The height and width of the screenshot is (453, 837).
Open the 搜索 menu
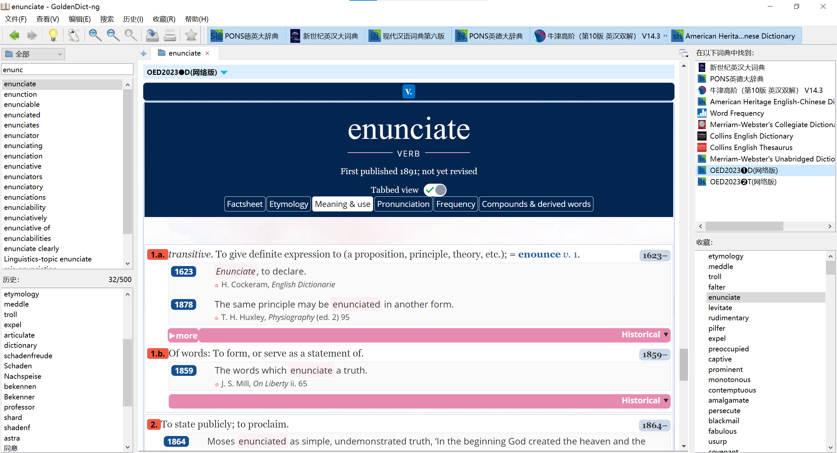coord(107,19)
